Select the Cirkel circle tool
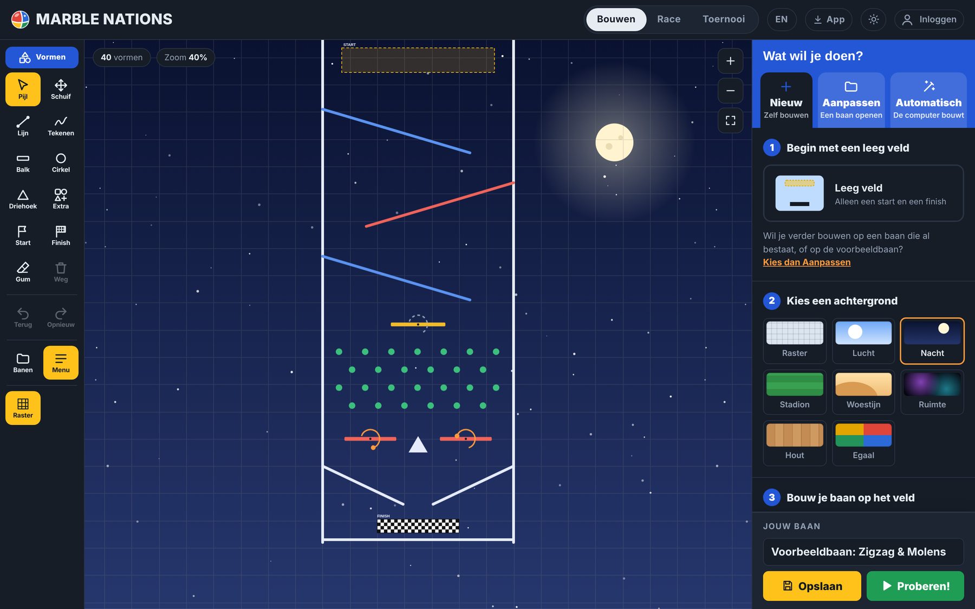This screenshot has width=975, height=609. pos(61,162)
